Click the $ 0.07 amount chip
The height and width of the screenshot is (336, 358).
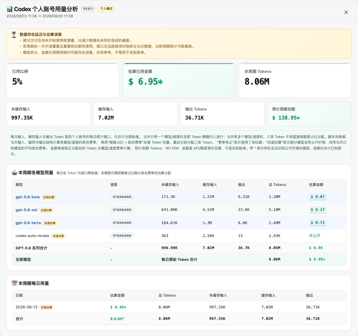point(318,197)
